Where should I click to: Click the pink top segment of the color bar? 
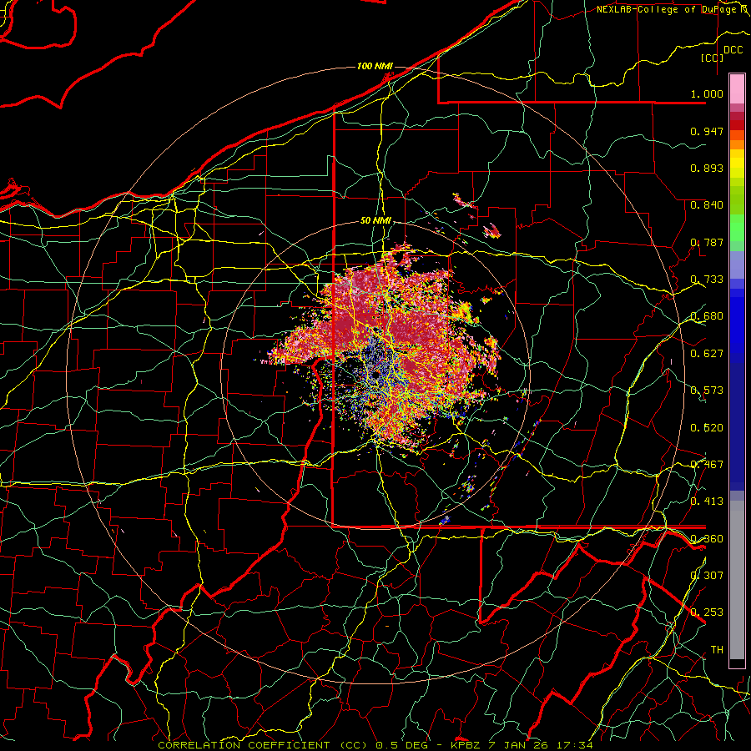737,88
